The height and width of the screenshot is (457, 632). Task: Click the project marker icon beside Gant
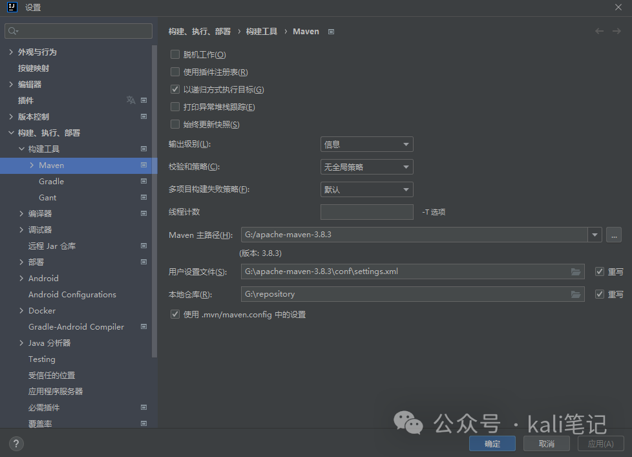pos(143,197)
